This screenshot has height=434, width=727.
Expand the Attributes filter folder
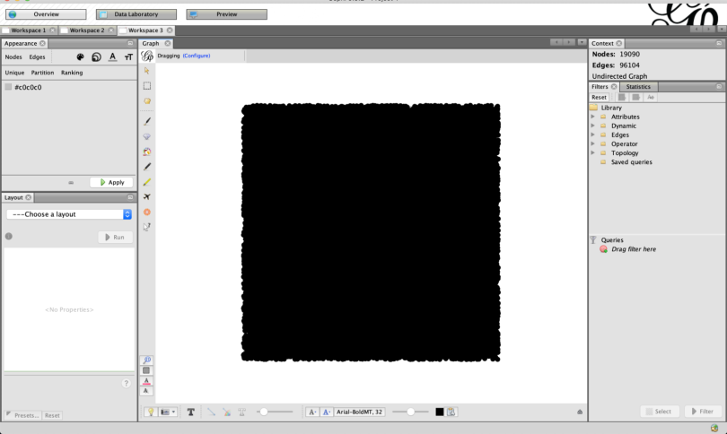coord(593,117)
